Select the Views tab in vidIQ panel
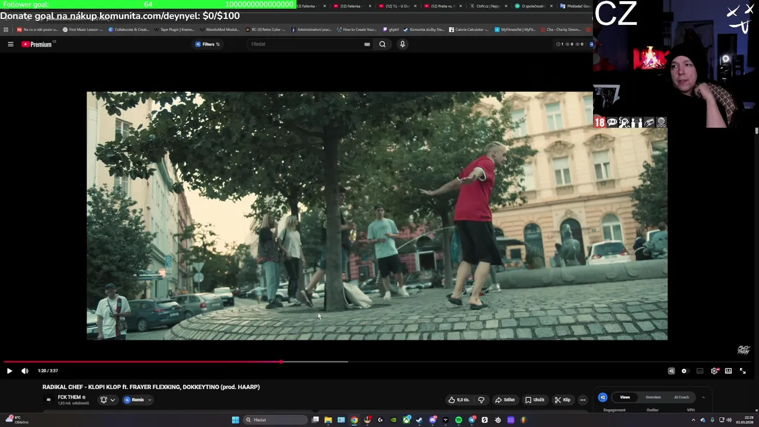Viewport: 759px width, 427px height. point(625,397)
